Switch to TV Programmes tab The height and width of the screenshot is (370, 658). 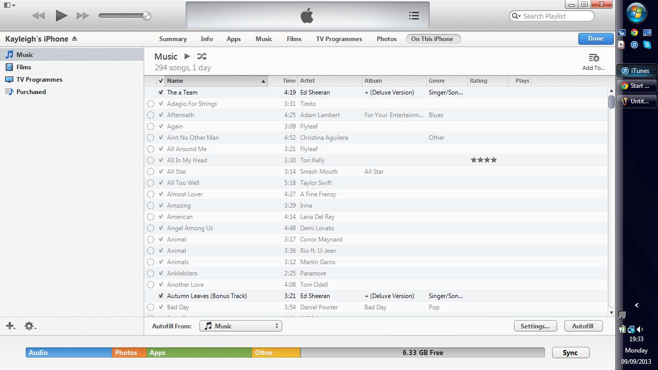(x=339, y=39)
